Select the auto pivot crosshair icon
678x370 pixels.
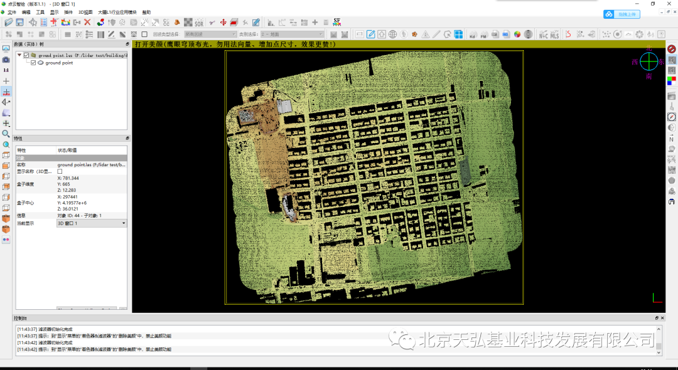click(6, 92)
